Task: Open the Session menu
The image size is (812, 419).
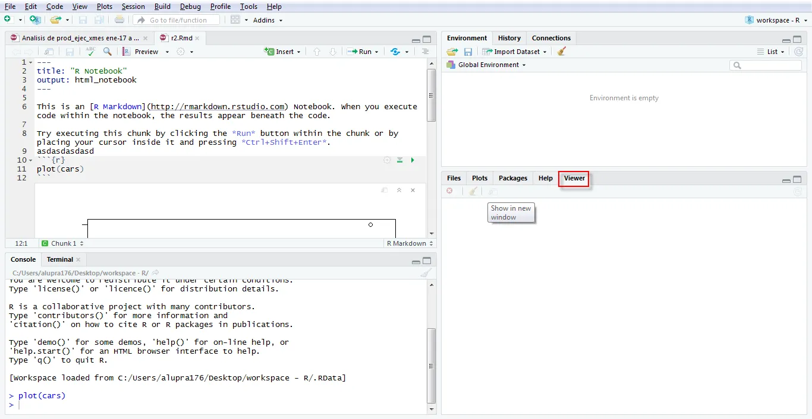Action: pos(133,7)
